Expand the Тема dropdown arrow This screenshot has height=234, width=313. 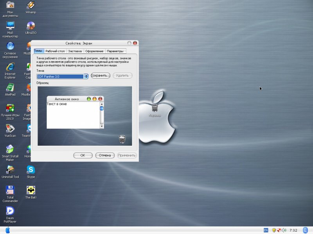point(86,76)
